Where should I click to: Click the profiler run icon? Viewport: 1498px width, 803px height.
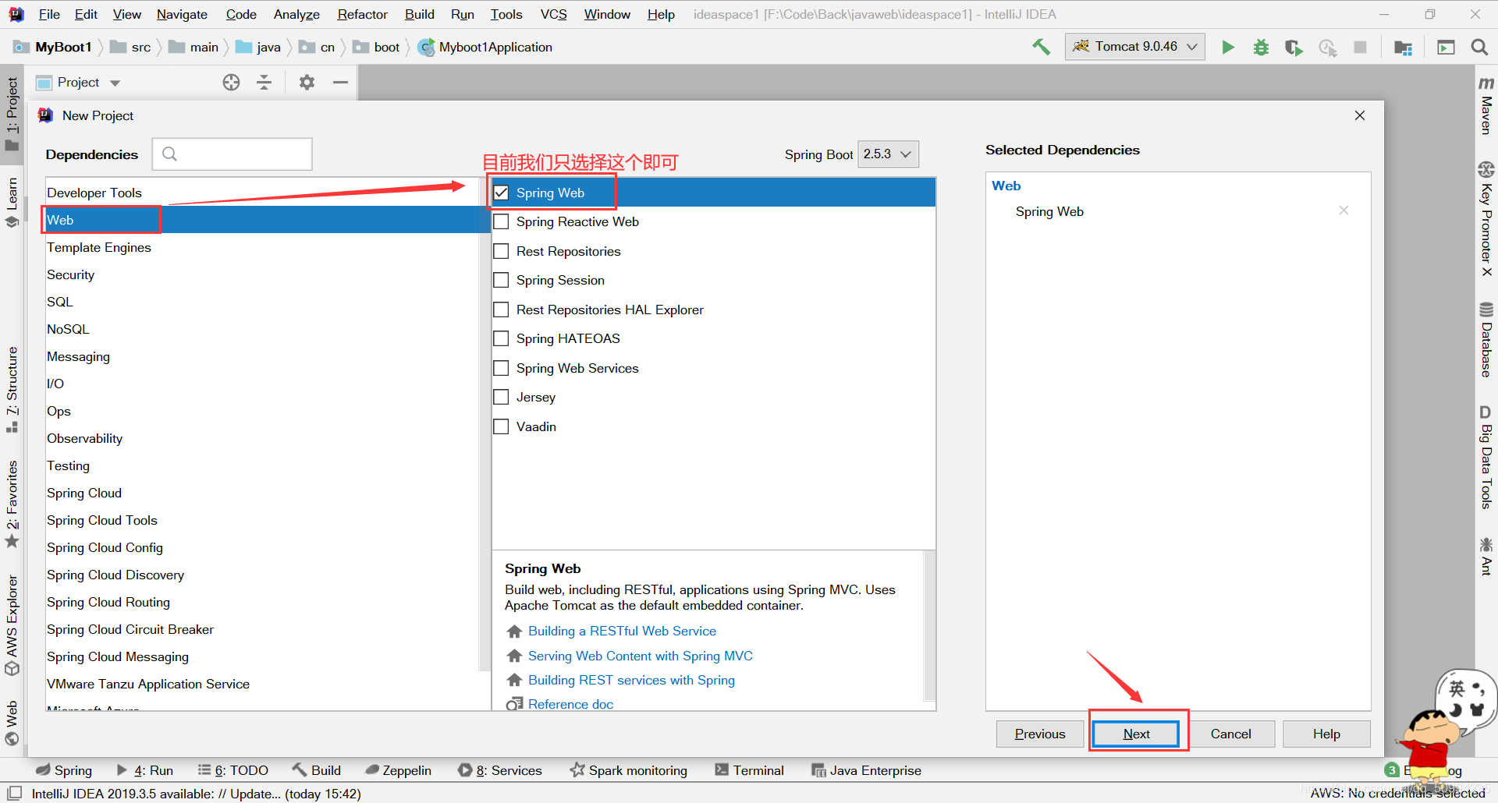1327,48
